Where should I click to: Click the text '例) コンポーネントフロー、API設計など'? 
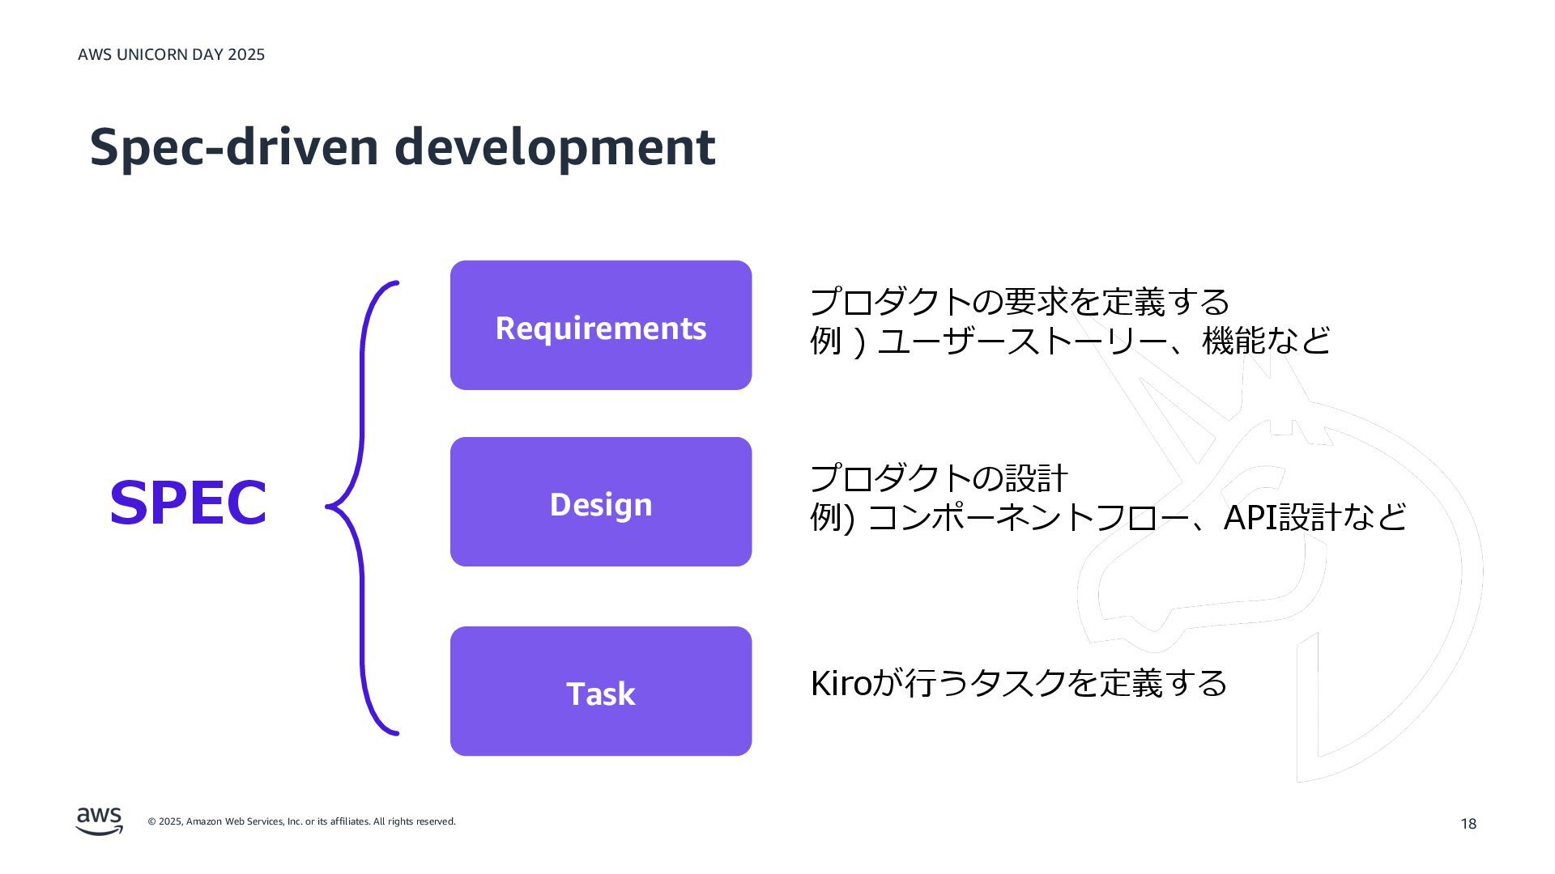1108,517
